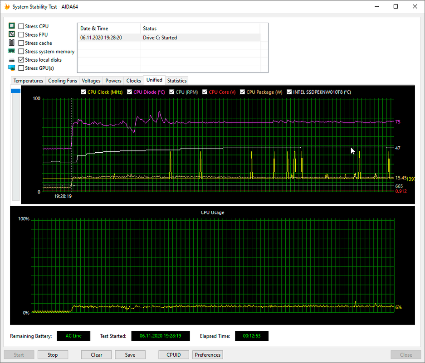Click the AC Line battery indicator

(x=73, y=336)
